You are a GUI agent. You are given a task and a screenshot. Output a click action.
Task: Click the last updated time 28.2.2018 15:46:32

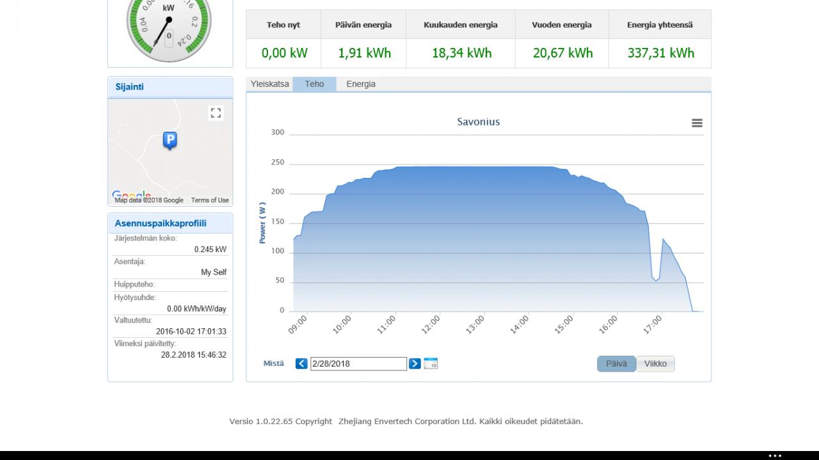click(x=193, y=355)
